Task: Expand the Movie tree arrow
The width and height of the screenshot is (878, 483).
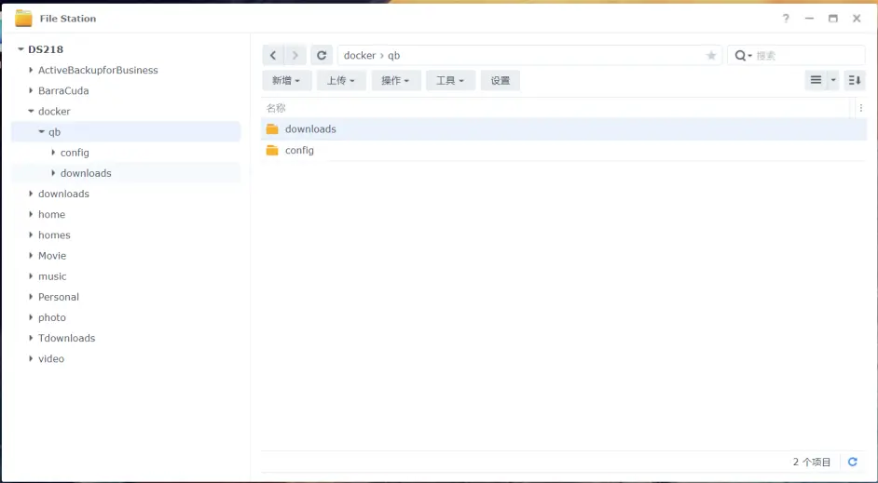Action: [x=31, y=256]
